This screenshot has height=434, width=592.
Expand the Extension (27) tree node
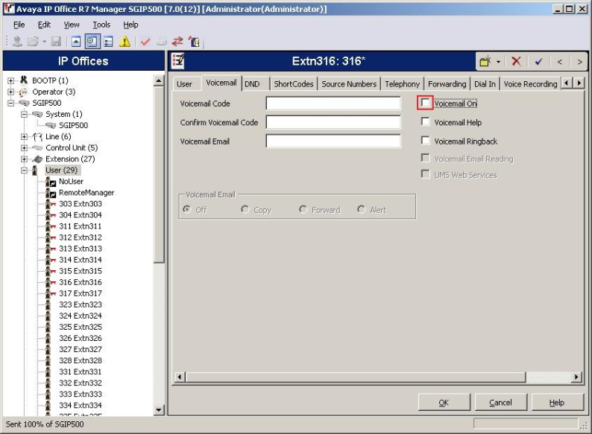tap(25, 159)
